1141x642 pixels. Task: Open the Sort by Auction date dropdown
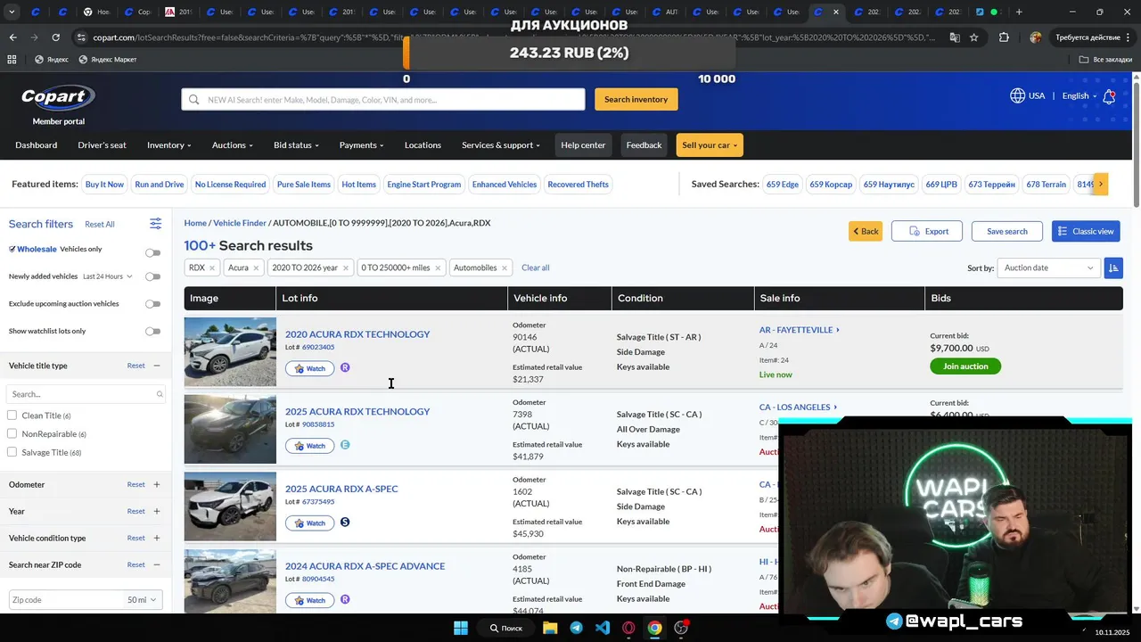click(1048, 267)
